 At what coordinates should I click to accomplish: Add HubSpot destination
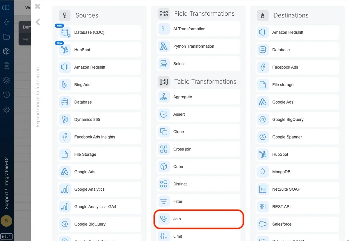[298, 155]
